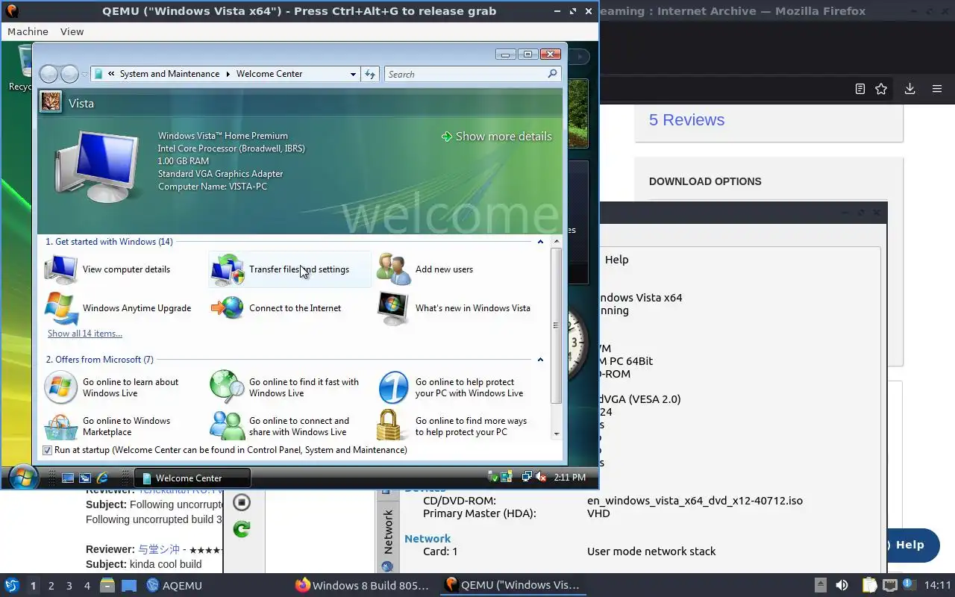This screenshot has height=597, width=955.
Task: Click the Show all 14 items link
Action: point(85,334)
